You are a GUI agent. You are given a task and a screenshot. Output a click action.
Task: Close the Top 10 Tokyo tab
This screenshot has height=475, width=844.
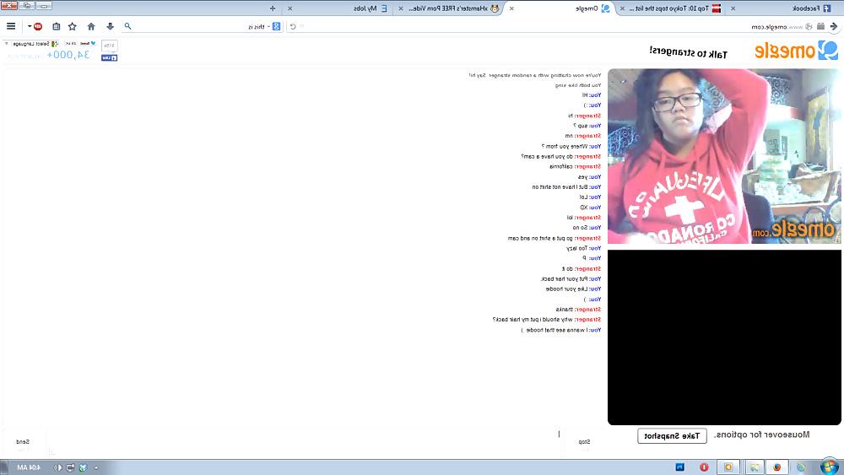coord(622,8)
